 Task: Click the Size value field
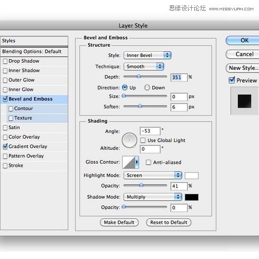pyautogui.click(x=179, y=97)
